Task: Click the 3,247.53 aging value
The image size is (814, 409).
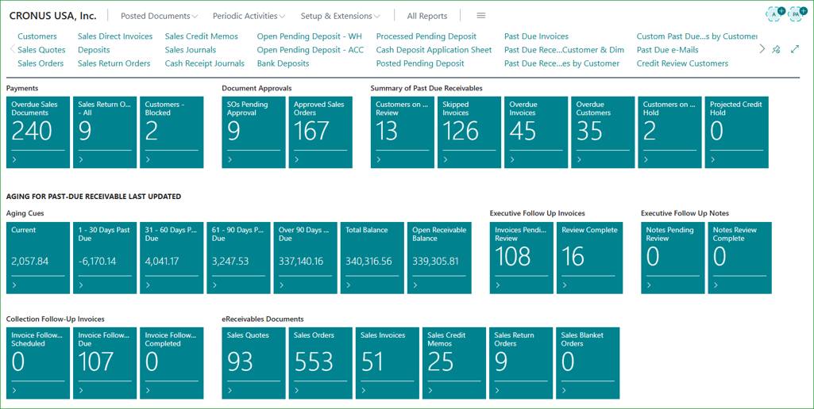Action: (x=230, y=262)
